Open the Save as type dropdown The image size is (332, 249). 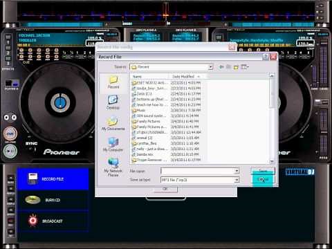pos(237,180)
